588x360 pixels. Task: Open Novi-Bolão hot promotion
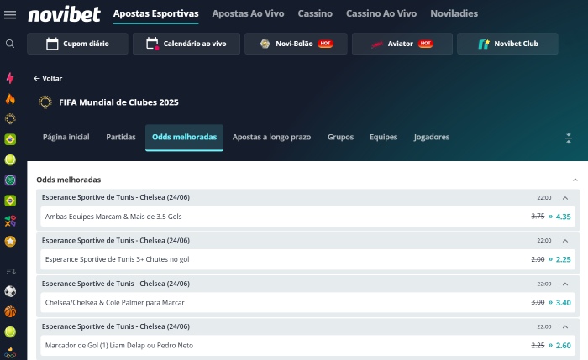click(x=296, y=44)
